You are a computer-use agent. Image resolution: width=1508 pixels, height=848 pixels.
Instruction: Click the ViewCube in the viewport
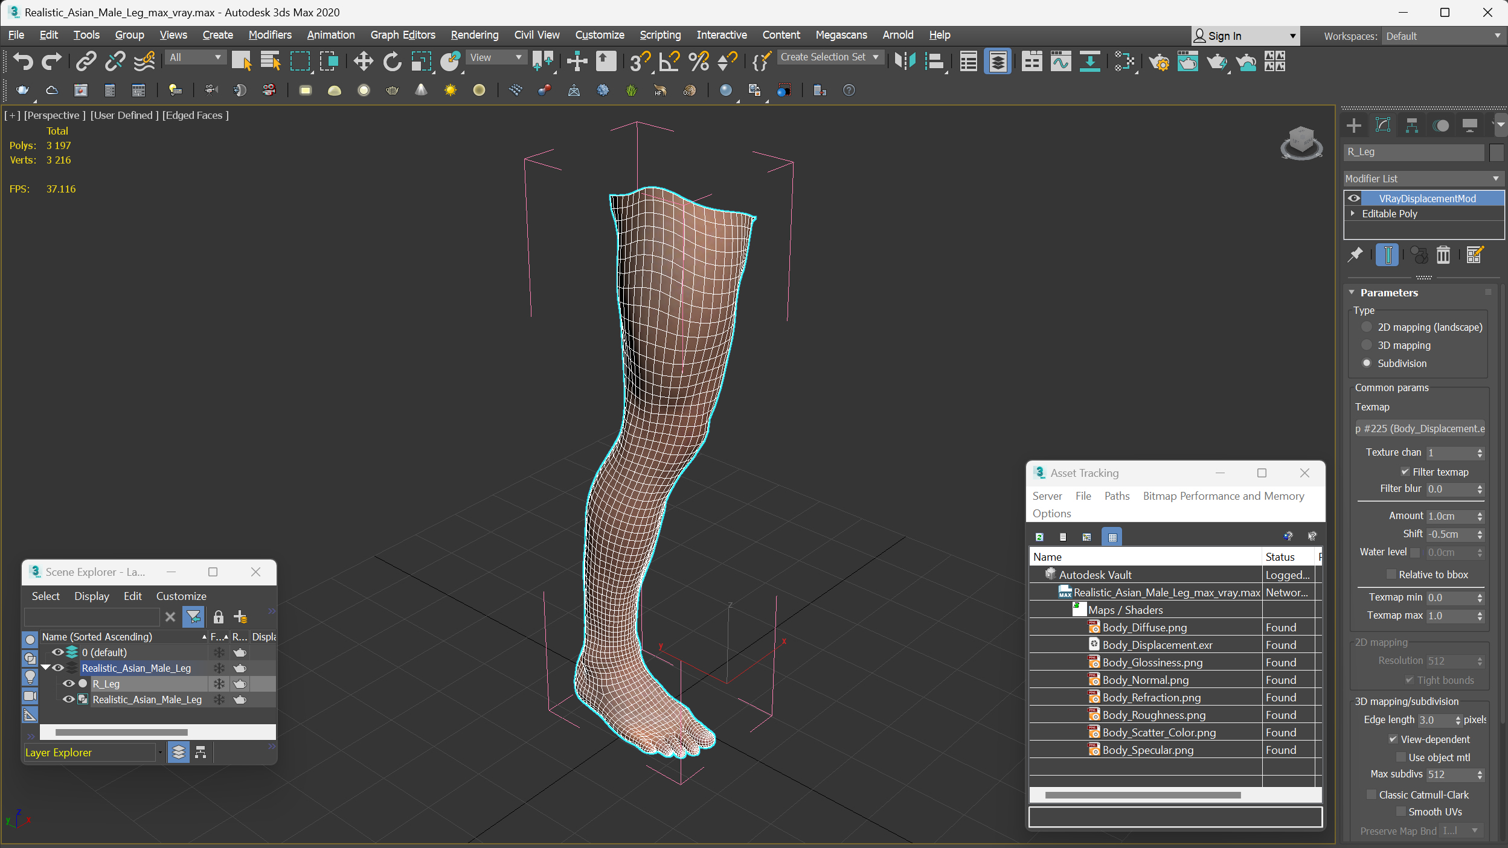tap(1301, 143)
